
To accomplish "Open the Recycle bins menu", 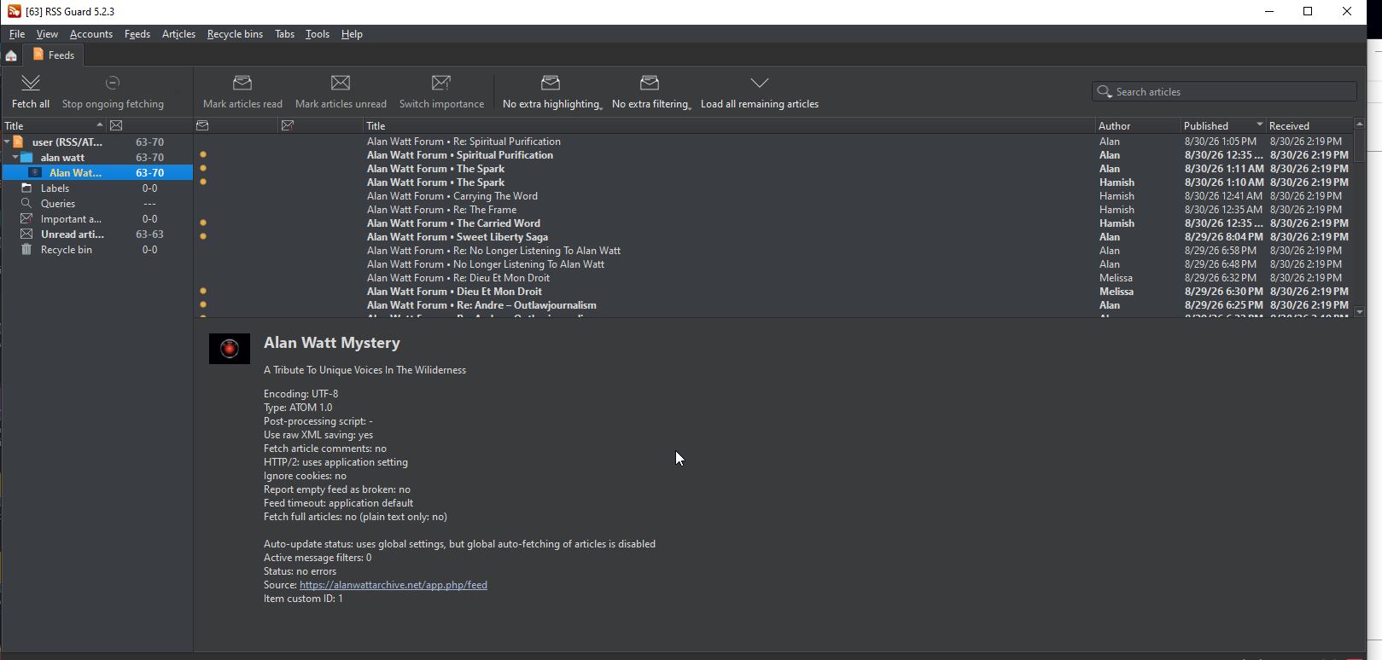I will pyautogui.click(x=235, y=34).
